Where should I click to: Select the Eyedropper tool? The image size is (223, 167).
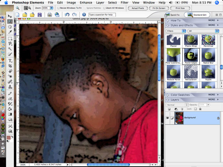point(10,32)
